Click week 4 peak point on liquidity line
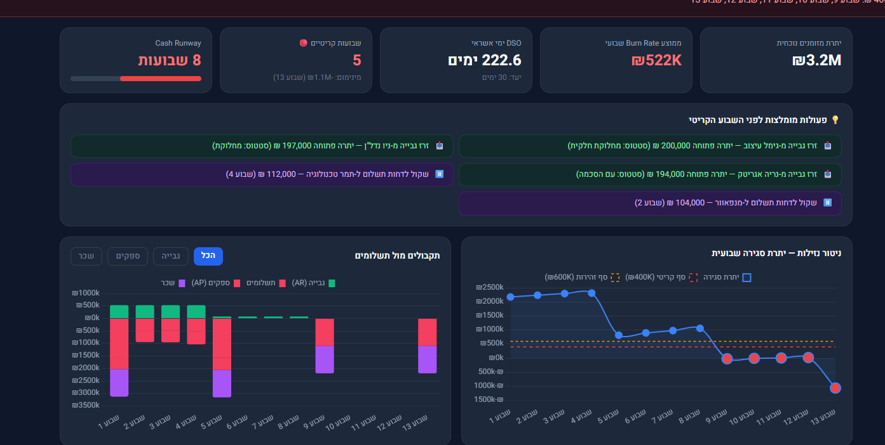 591,293
